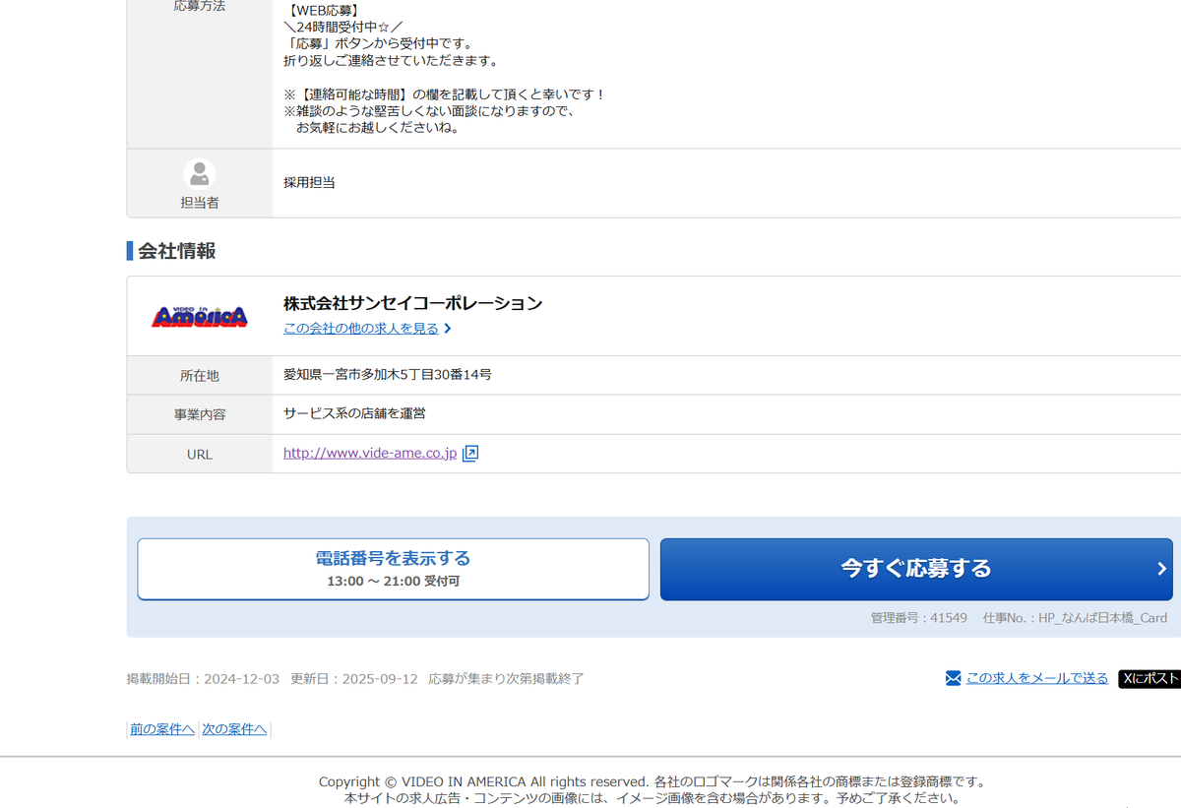The width and height of the screenshot is (1181, 808).
Task: Click the Video in America company logo
Action: (x=200, y=316)
